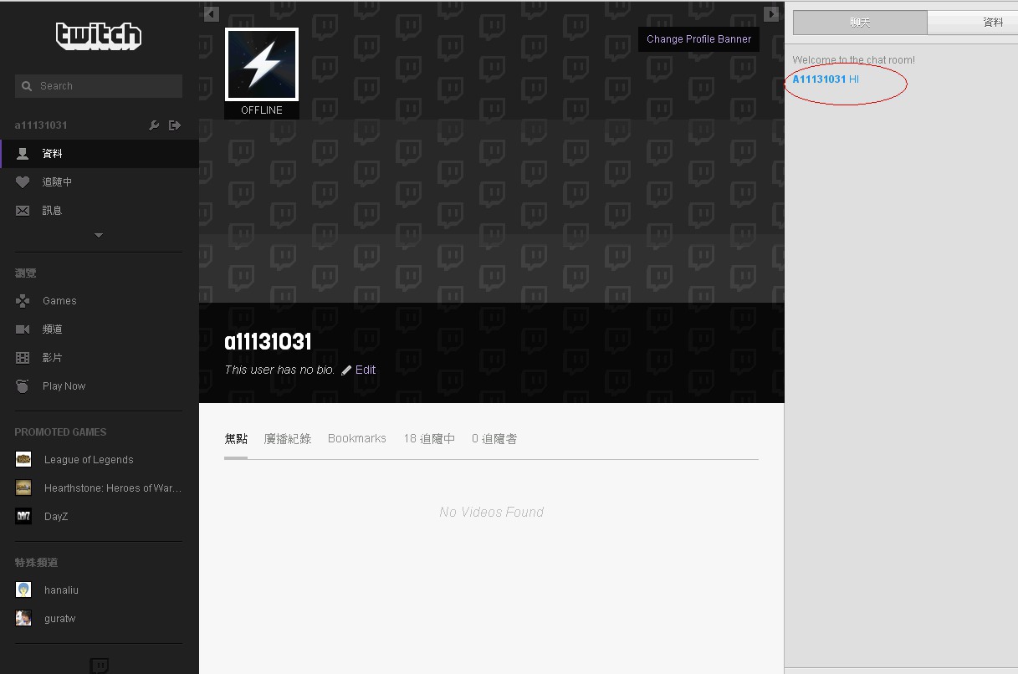Click the profile person icon beside 資料
Image resolution: width=1018 pixels, height=674 pixels.
click(x=23, y=154)
